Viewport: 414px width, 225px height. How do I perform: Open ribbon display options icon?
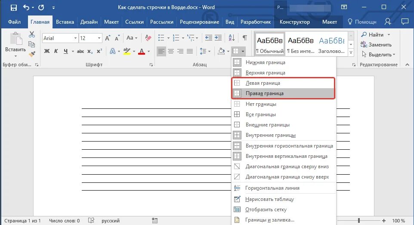click(344, 7)
